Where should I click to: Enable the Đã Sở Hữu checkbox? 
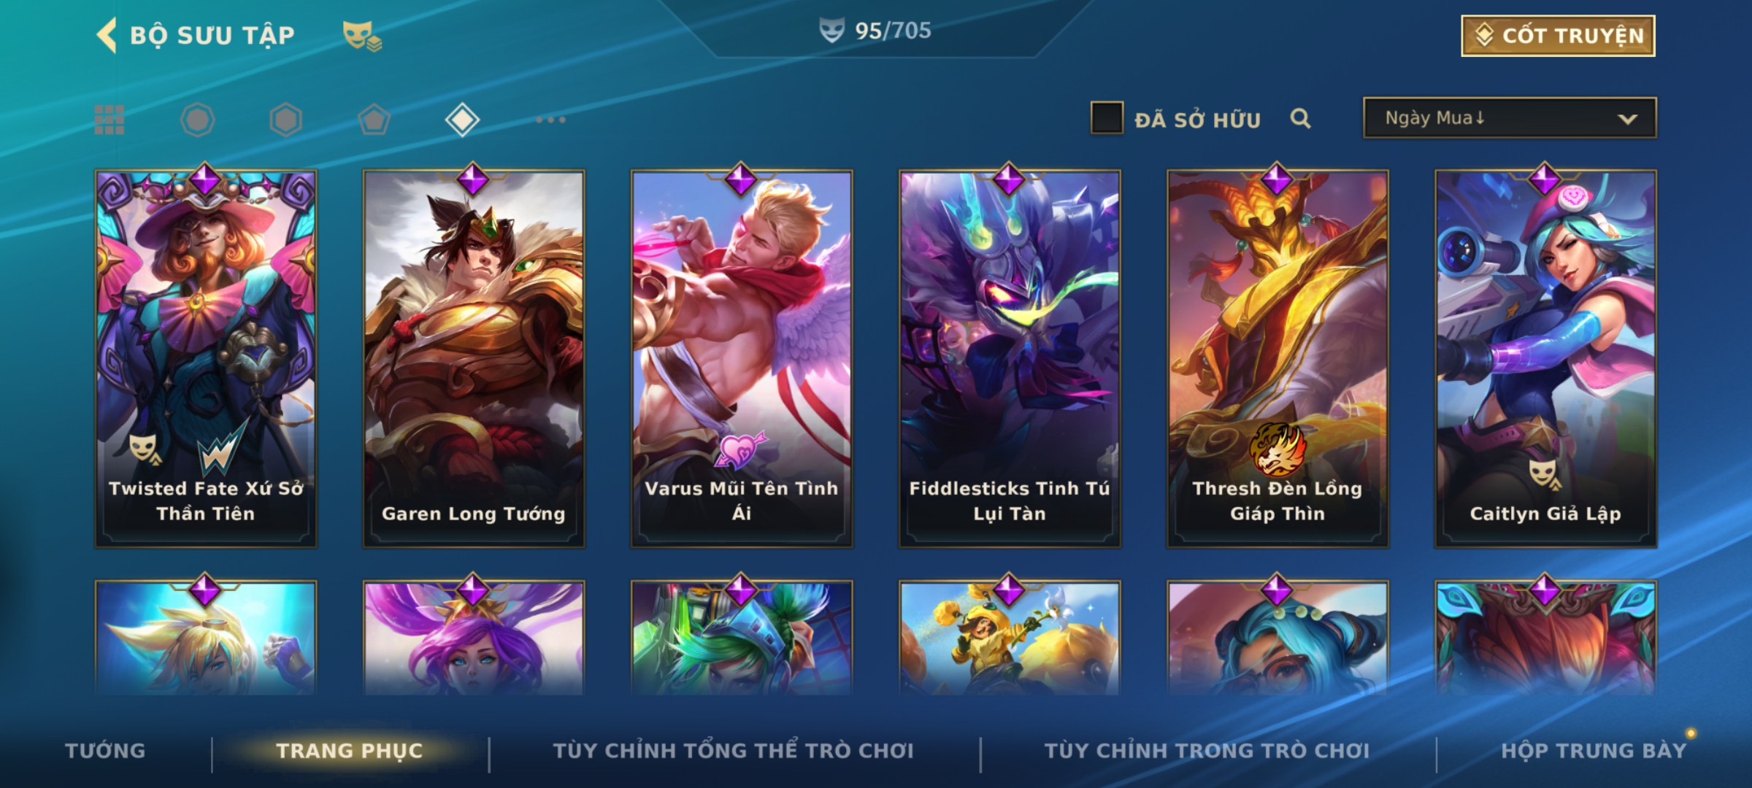[x=1107, y=118]
